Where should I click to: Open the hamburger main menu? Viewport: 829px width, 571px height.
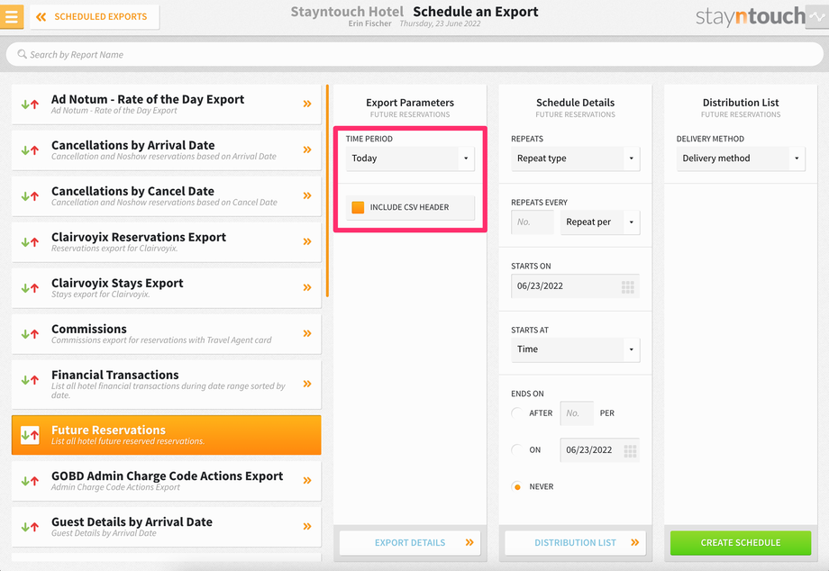(x=11, y=16)
